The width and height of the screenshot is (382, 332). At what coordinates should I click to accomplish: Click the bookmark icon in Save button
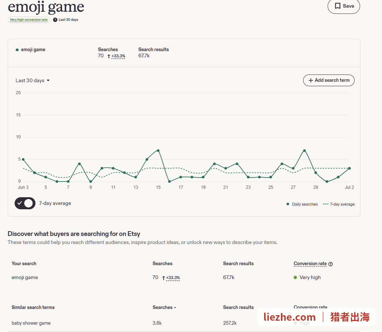coord(338,6)
